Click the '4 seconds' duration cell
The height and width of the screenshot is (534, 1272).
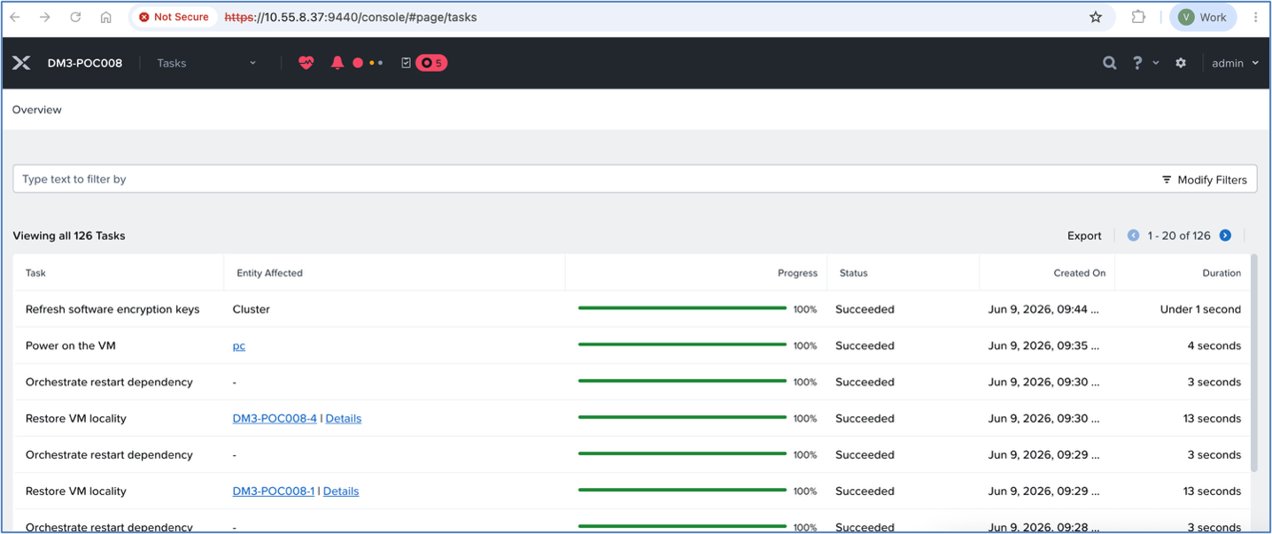(x=1214, y=345)
